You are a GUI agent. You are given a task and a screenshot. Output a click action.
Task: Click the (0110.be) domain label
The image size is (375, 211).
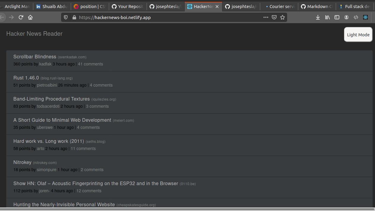[x=188, y=184]
